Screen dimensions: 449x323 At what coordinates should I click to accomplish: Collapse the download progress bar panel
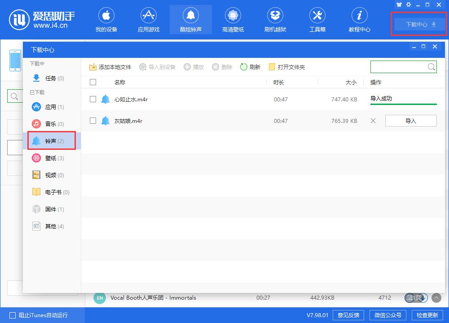click(x=436, y=297)
